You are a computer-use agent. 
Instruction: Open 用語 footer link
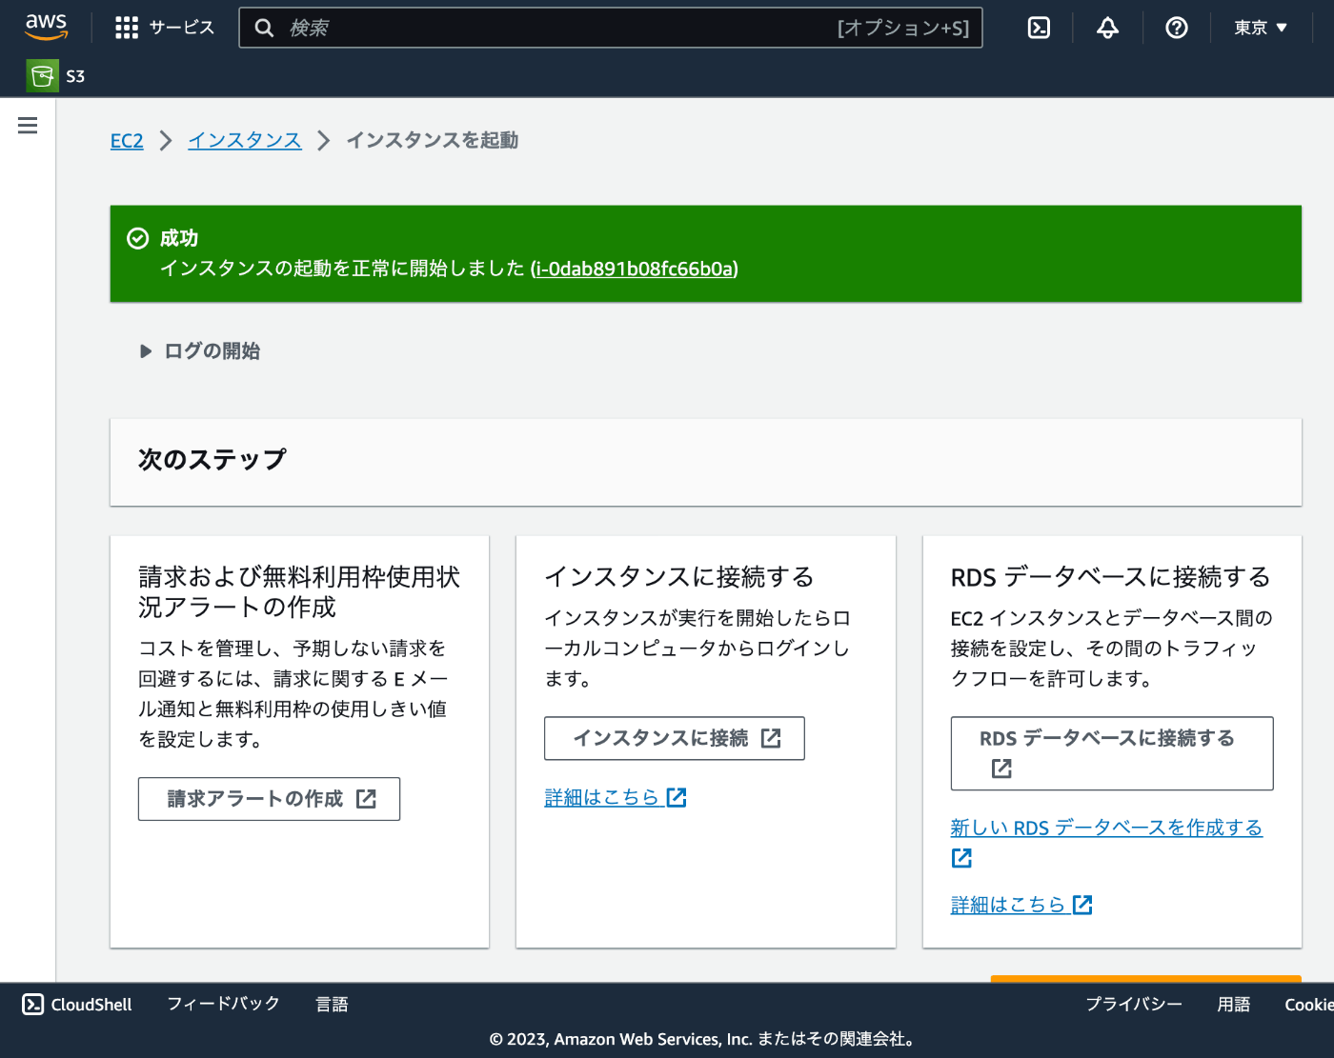(1234, 1004)
